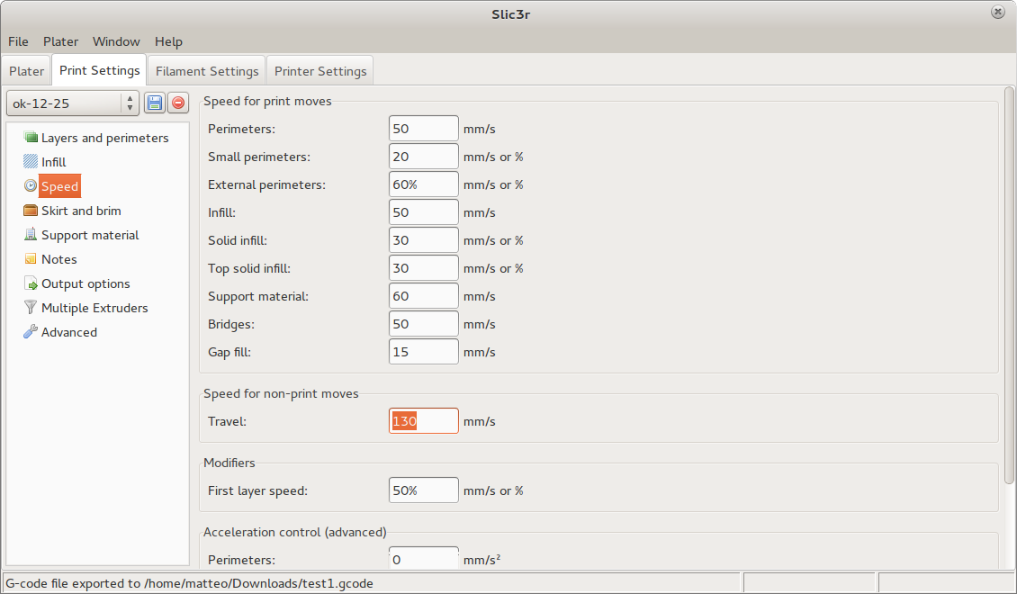
Task: Open the ok-12-25 preset dropdown
Action: [x=73, y=103]
